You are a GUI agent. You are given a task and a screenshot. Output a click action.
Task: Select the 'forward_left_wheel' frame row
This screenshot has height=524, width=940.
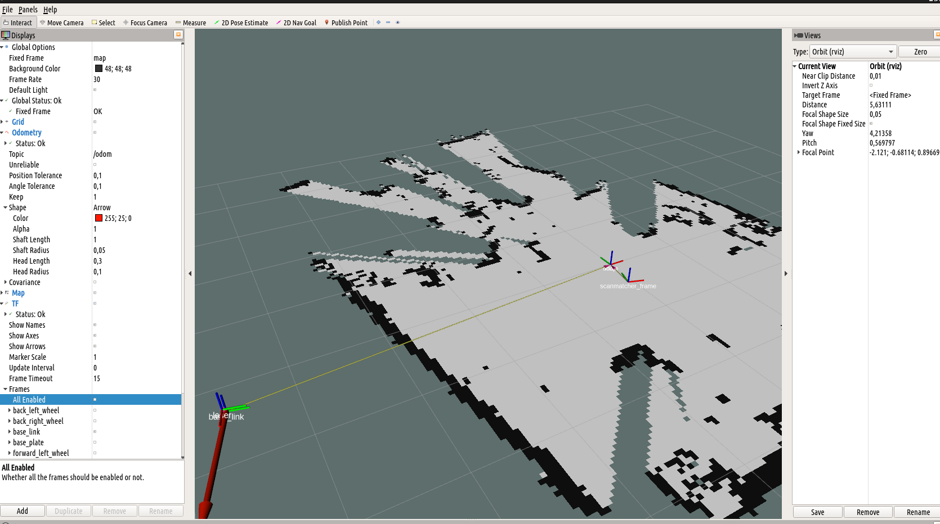(x=91, y=453)
